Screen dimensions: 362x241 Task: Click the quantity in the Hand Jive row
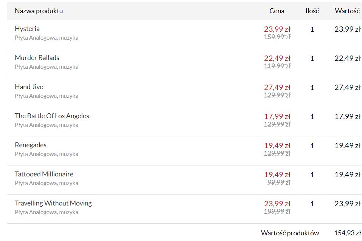312,88
